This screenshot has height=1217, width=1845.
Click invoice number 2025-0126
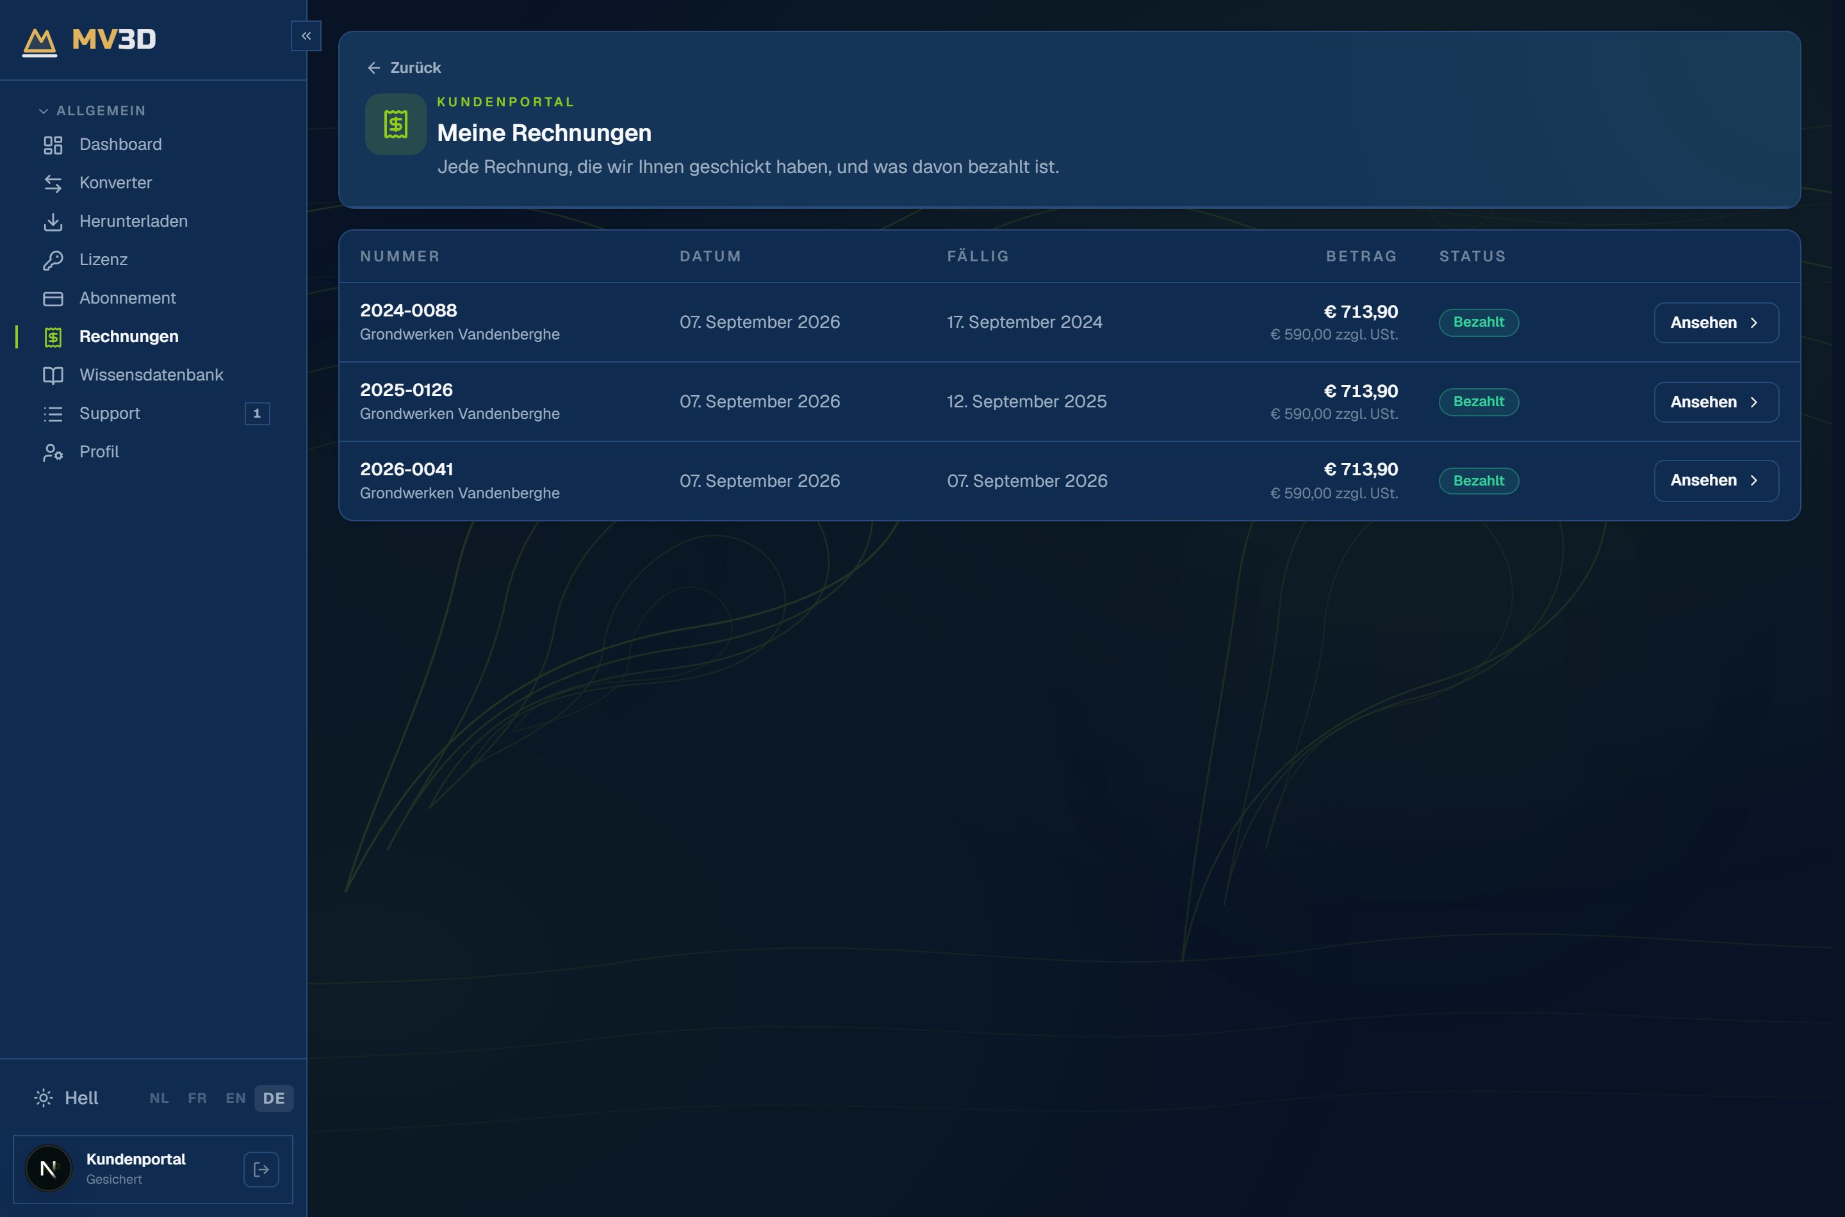[x=407, y=389]
